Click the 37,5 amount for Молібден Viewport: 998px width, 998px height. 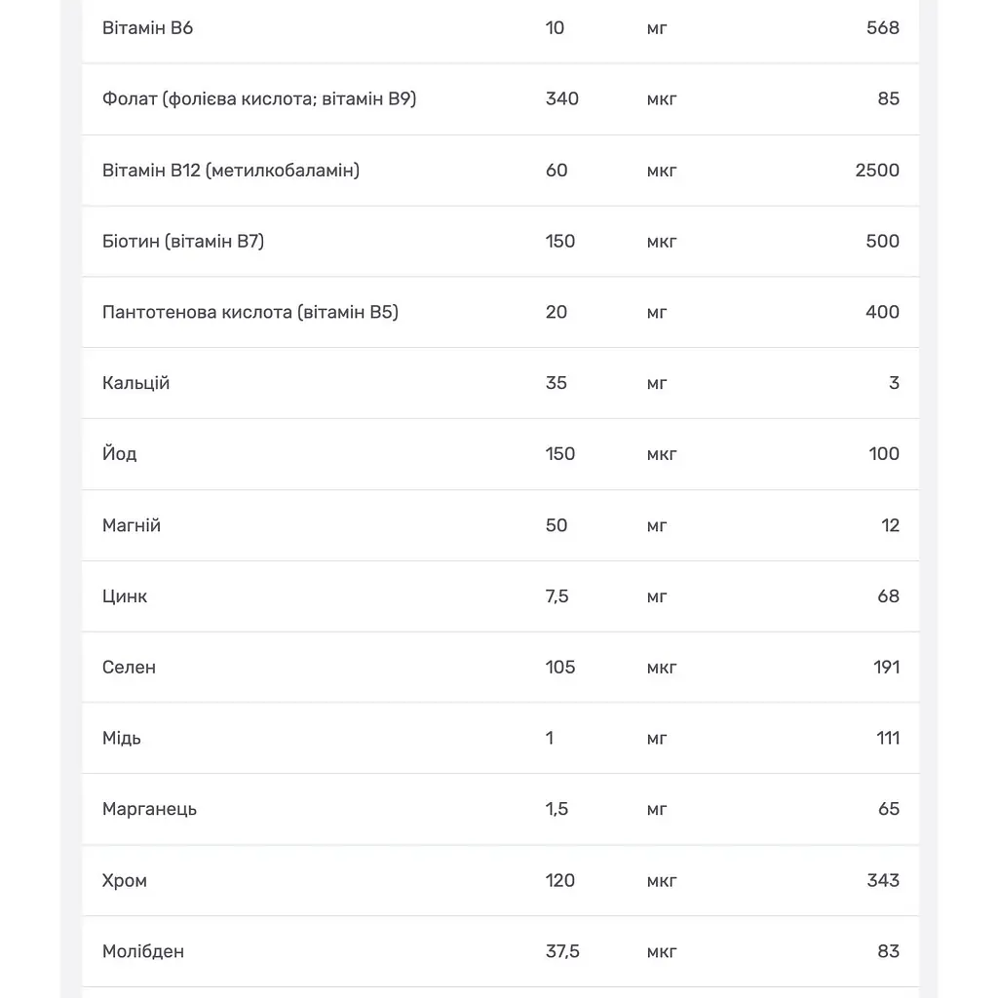(562, 951)
